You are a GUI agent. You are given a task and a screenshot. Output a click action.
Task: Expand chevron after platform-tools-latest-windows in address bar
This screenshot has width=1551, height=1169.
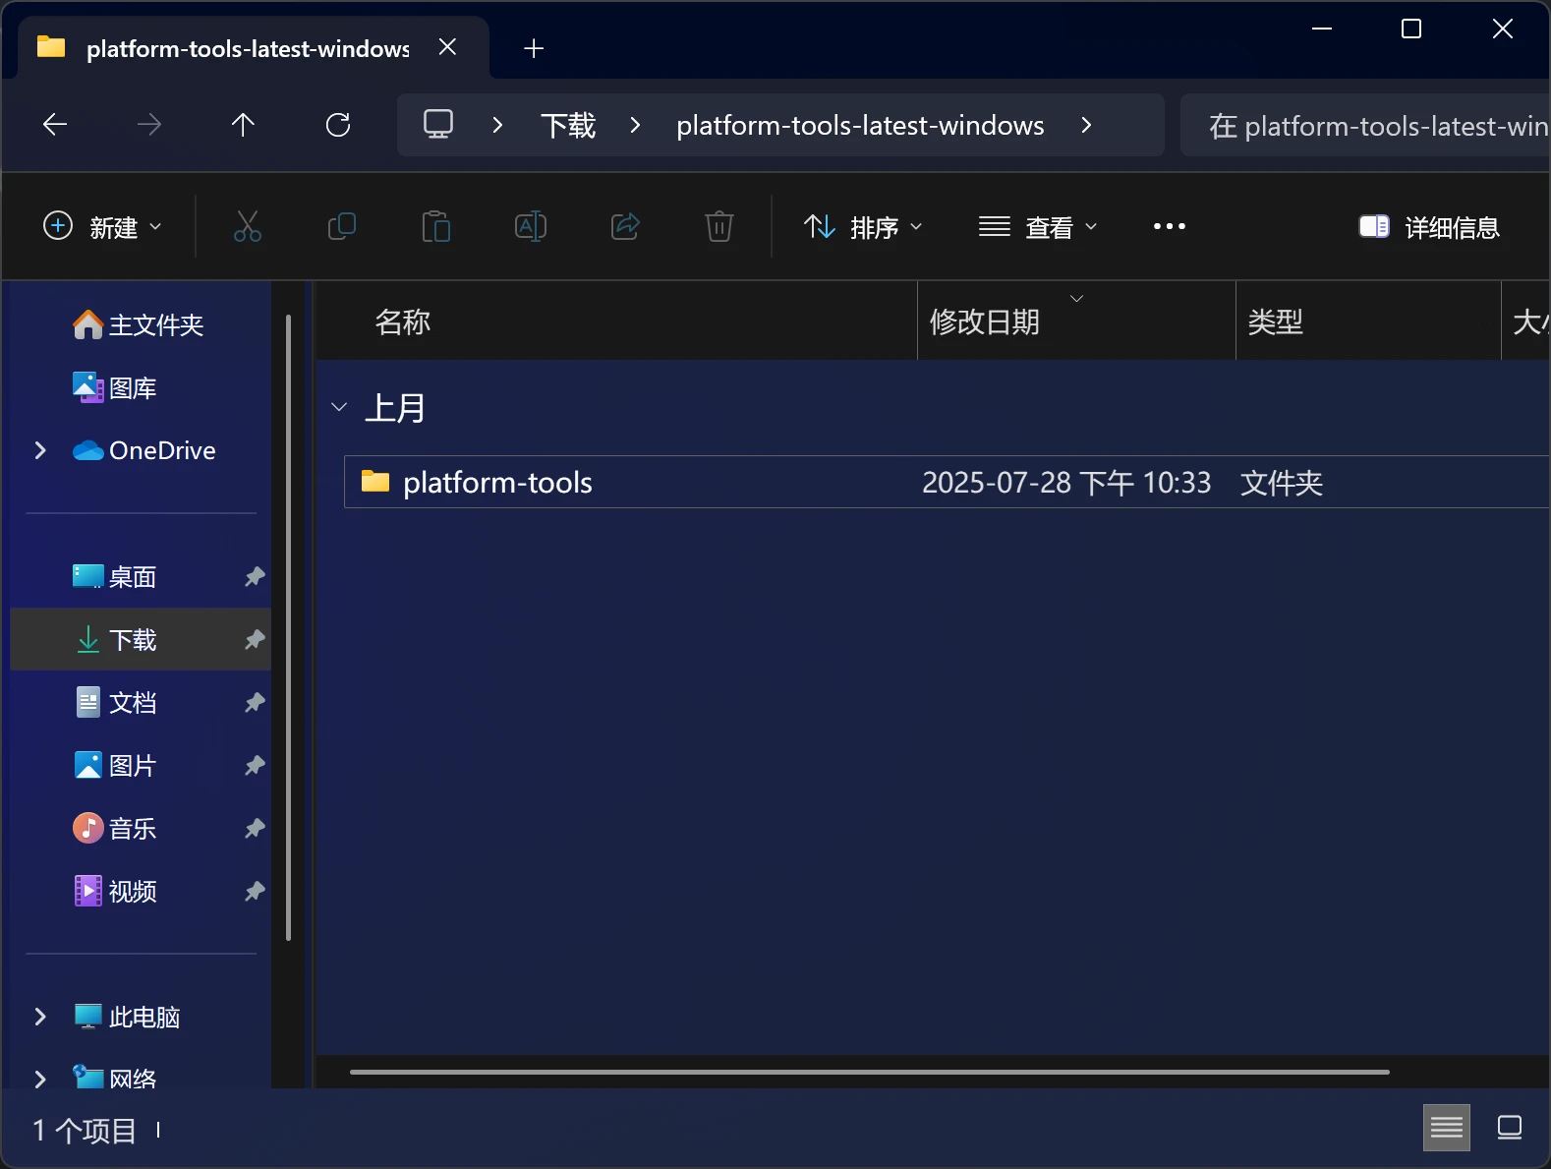[1086, 125]
